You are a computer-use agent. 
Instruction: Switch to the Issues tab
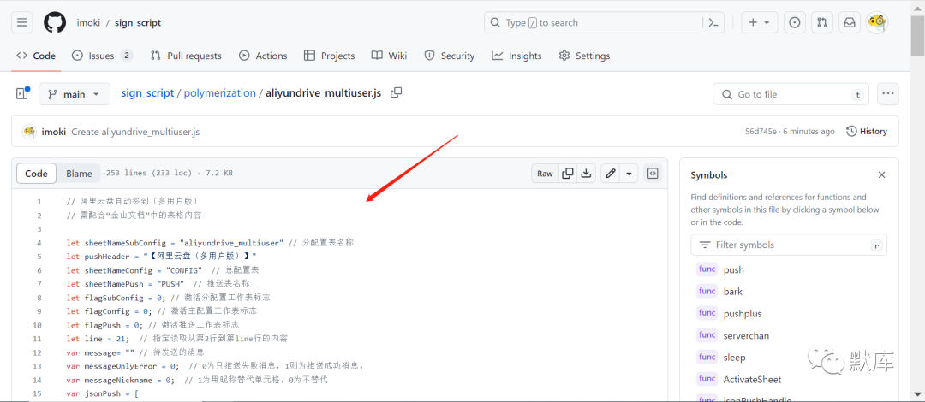click(103, 56)
